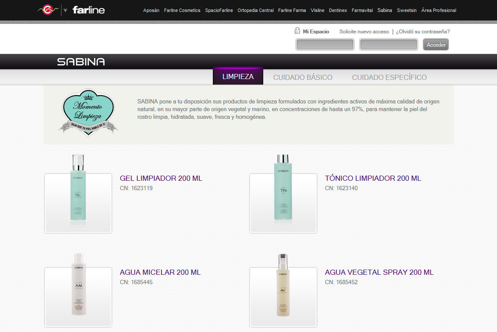Click the Agua Micelar product thumbnail
497x332 pixels.
coord(78,297)
